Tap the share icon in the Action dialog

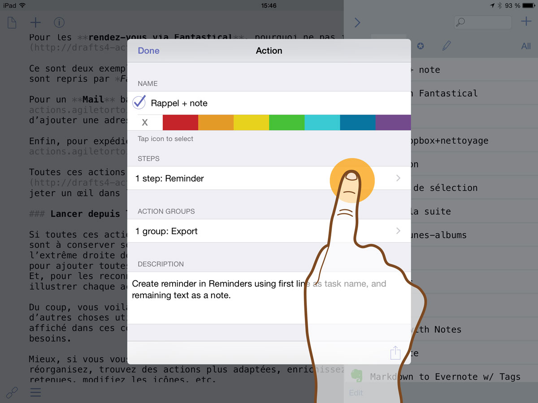pos(395,353)
